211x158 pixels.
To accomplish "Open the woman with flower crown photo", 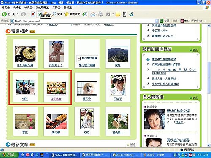I will point(118,85).
